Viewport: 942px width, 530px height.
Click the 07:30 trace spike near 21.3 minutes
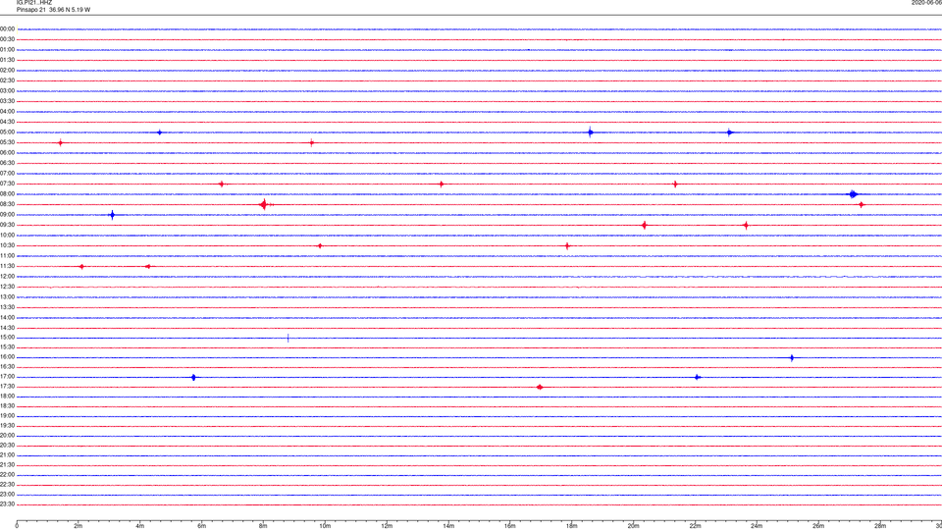(x=675, y=184)
